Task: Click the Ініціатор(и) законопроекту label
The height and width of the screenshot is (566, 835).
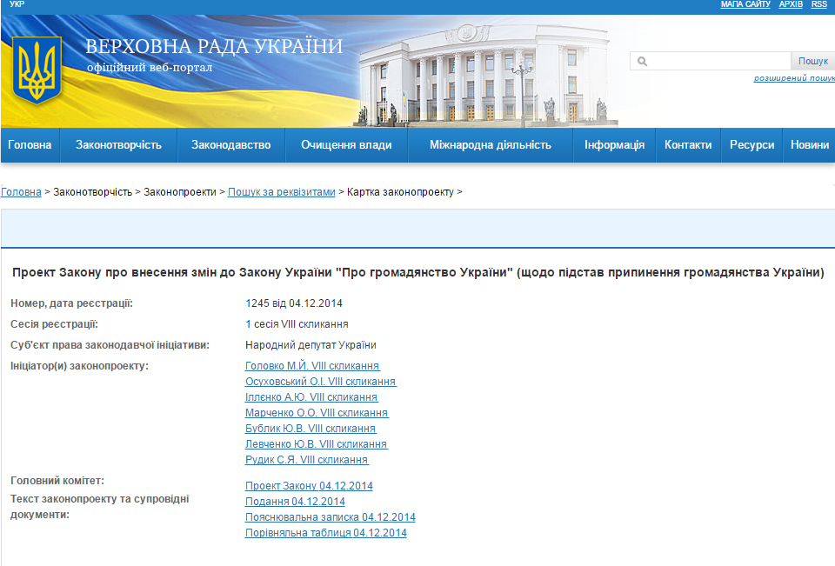Action: click(79, 366)
